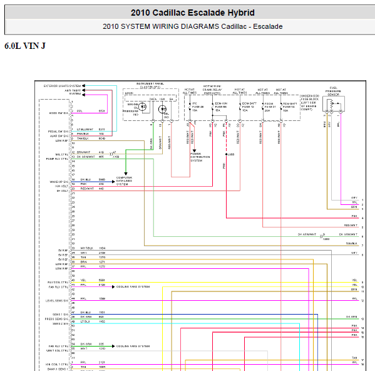
Task: Click the 'LT BLU' wire label at pin 49
Action: point(85,321)
